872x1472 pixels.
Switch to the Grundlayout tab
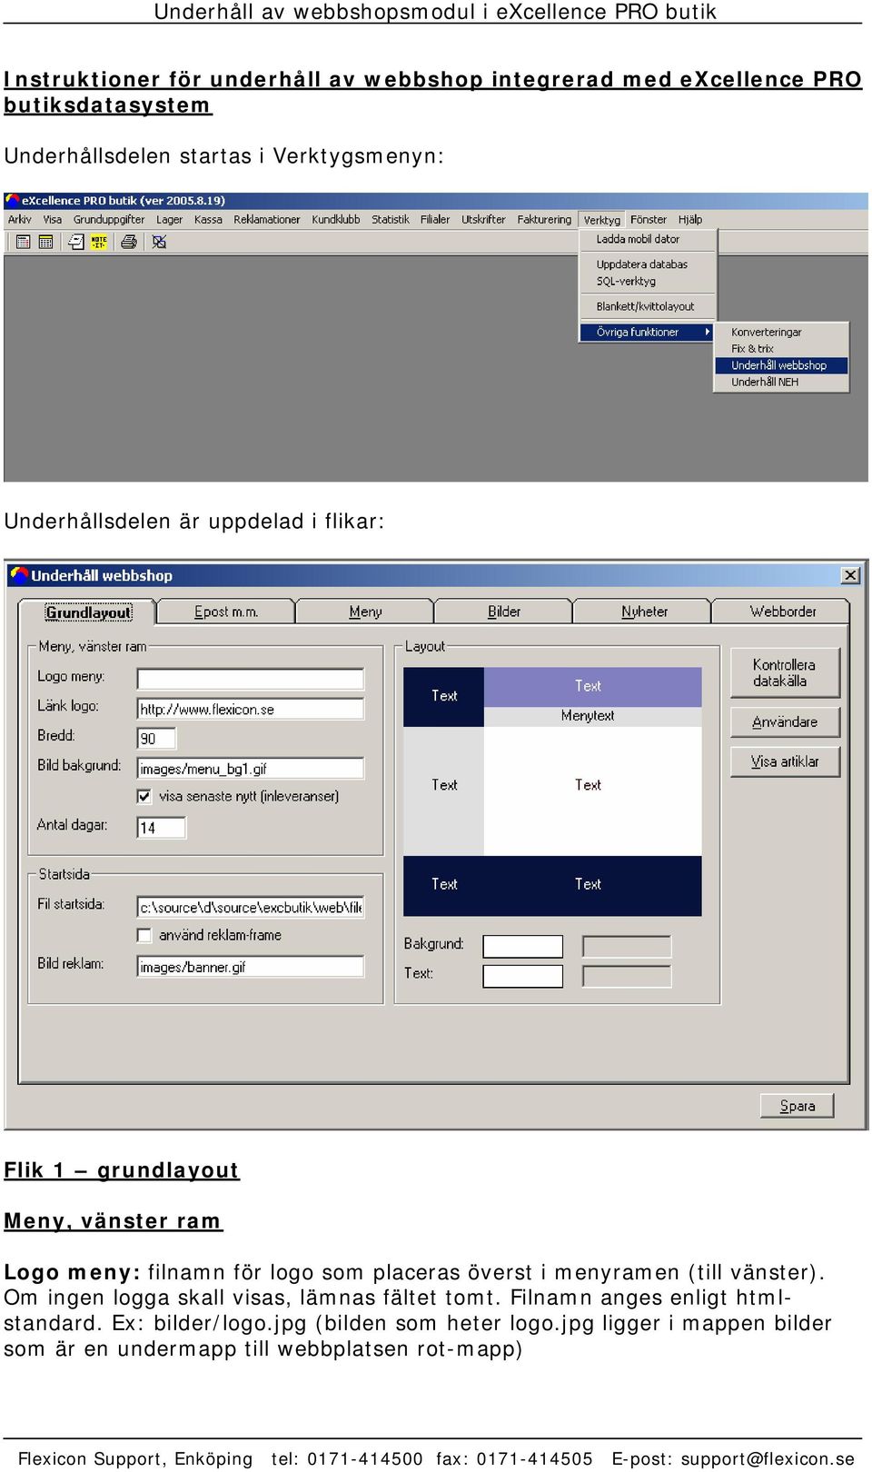pos(88,612)
